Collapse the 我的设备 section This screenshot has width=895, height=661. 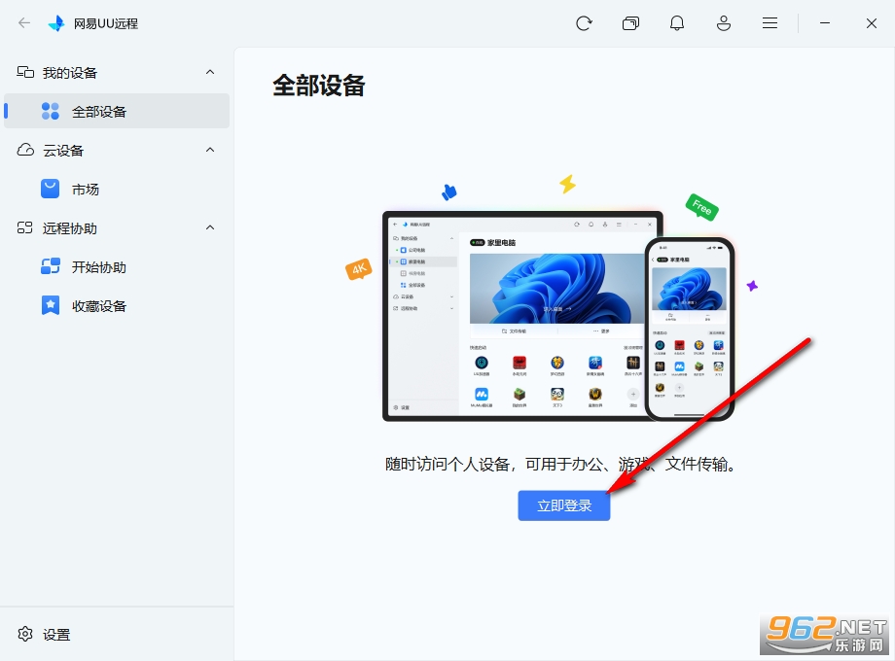tap(210, 73)
